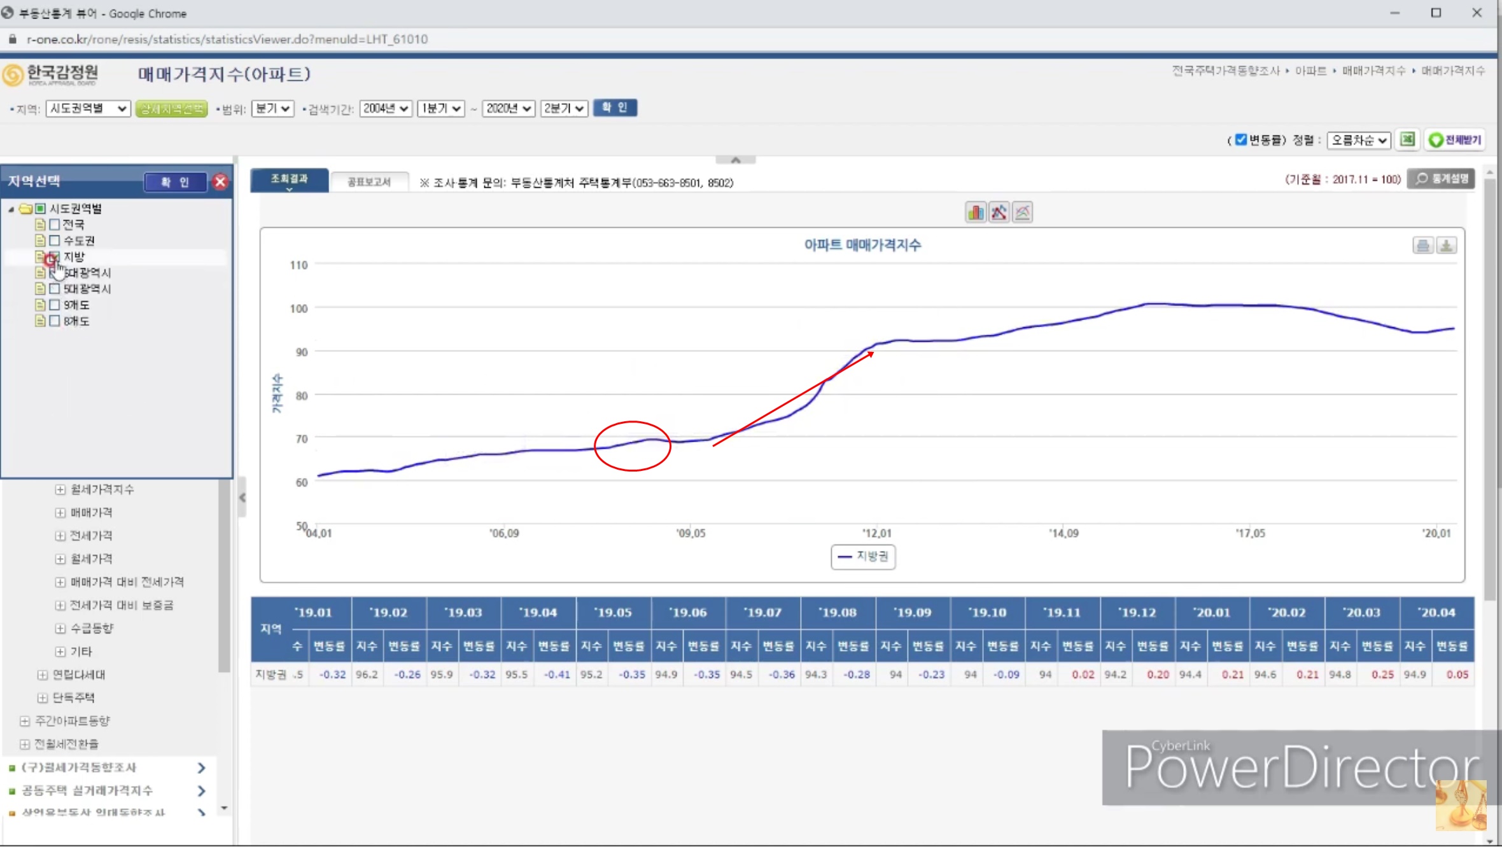Image resolution: width=1502 pixels, height=847 pixels.
Task: Check the 수도권 region checkbox
Action: click(x=55, y=241)
